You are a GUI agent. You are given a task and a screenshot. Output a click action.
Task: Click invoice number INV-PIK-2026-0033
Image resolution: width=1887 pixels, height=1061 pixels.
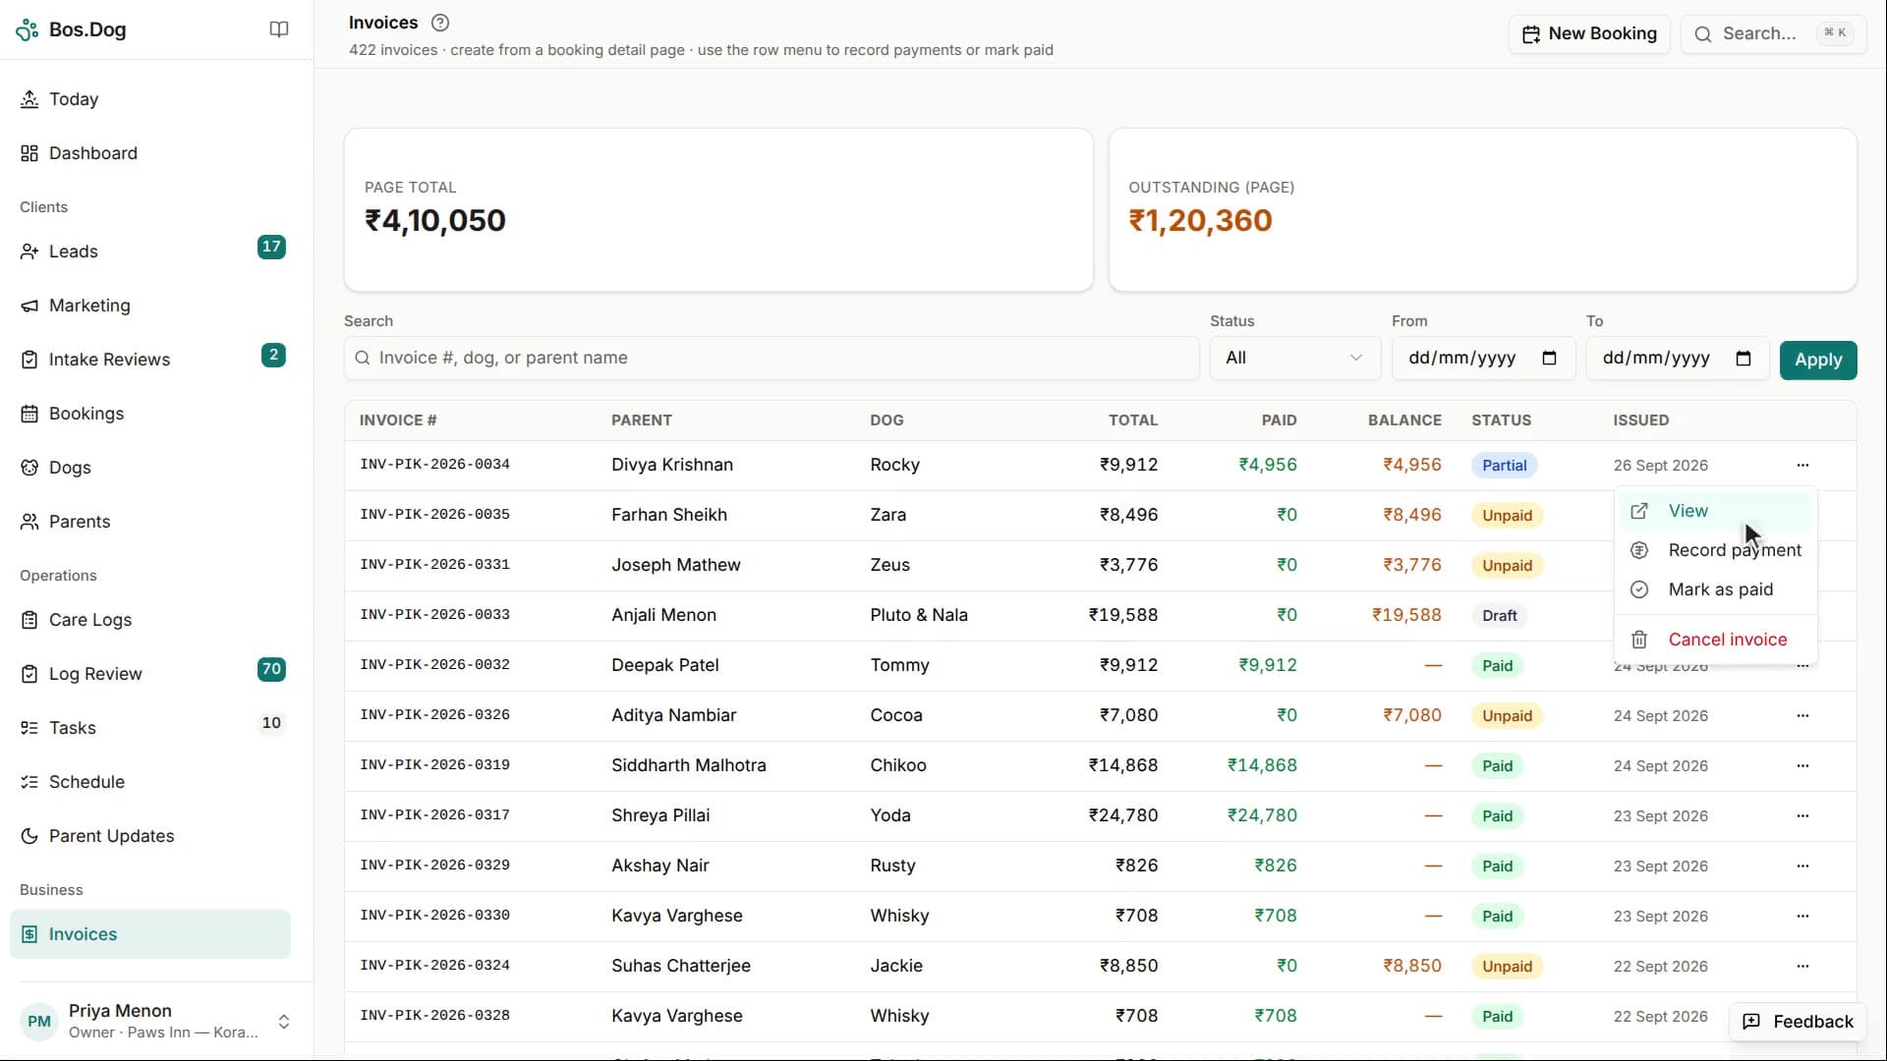tap(434, 615)
